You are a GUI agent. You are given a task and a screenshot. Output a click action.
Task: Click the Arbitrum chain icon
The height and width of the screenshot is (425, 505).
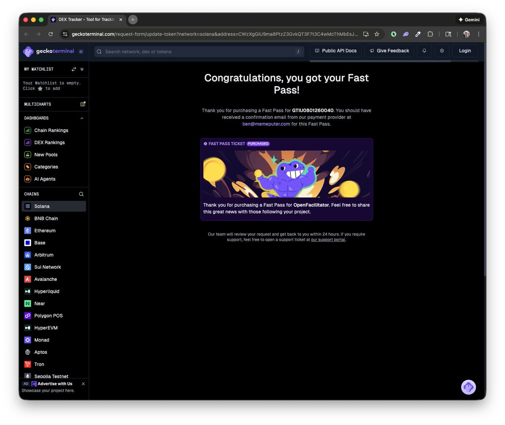tap(28, 255)
